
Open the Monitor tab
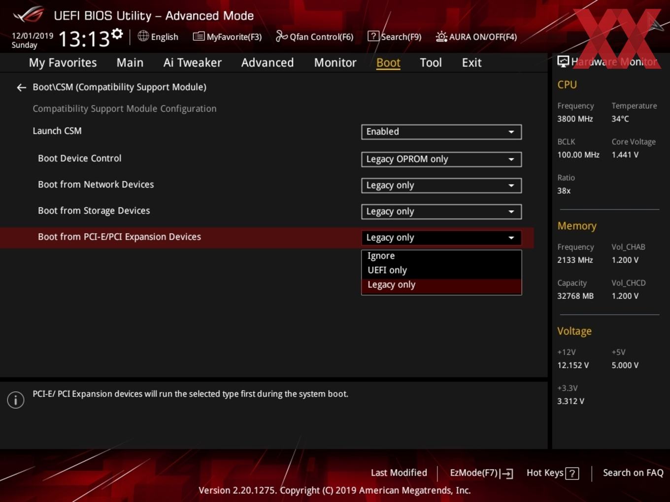point(335,63)
